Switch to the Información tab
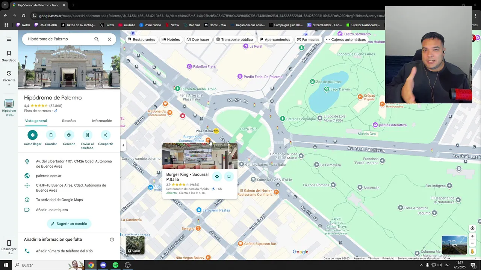 (102, 121)
